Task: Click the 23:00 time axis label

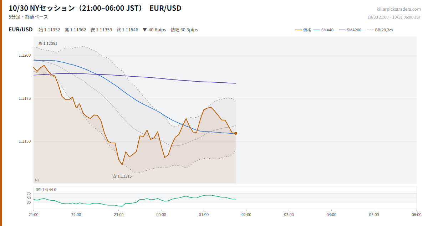Action: (x=118, y=215)
